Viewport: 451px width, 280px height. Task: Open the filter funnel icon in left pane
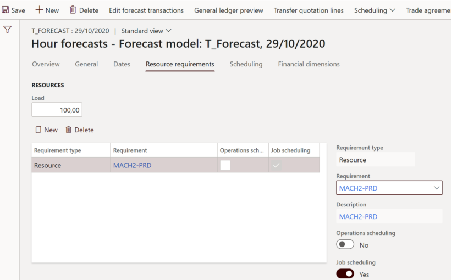8,30
